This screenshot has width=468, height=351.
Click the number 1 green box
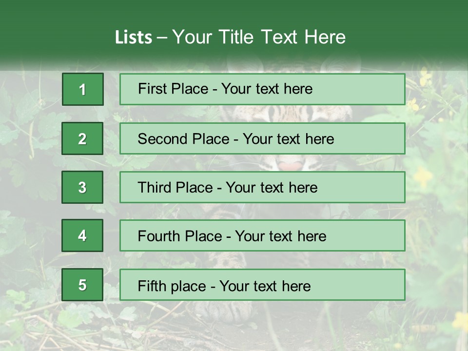click(x=83, y=89)
